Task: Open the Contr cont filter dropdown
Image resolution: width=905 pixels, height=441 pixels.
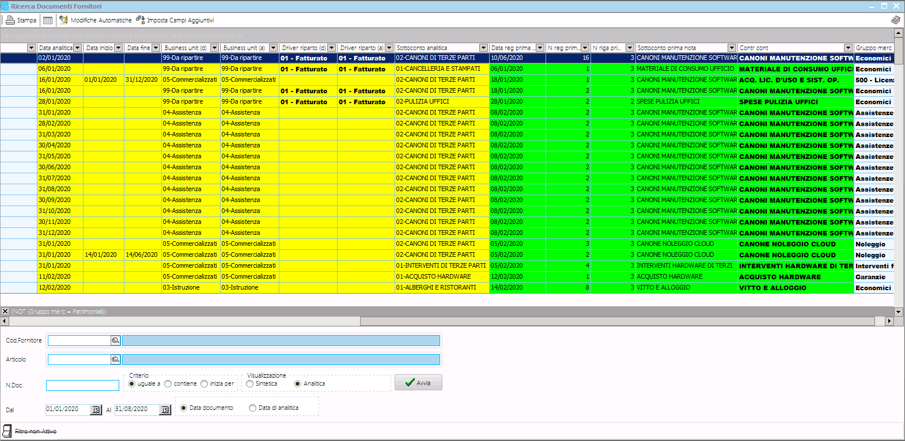Action: (848, 48)
